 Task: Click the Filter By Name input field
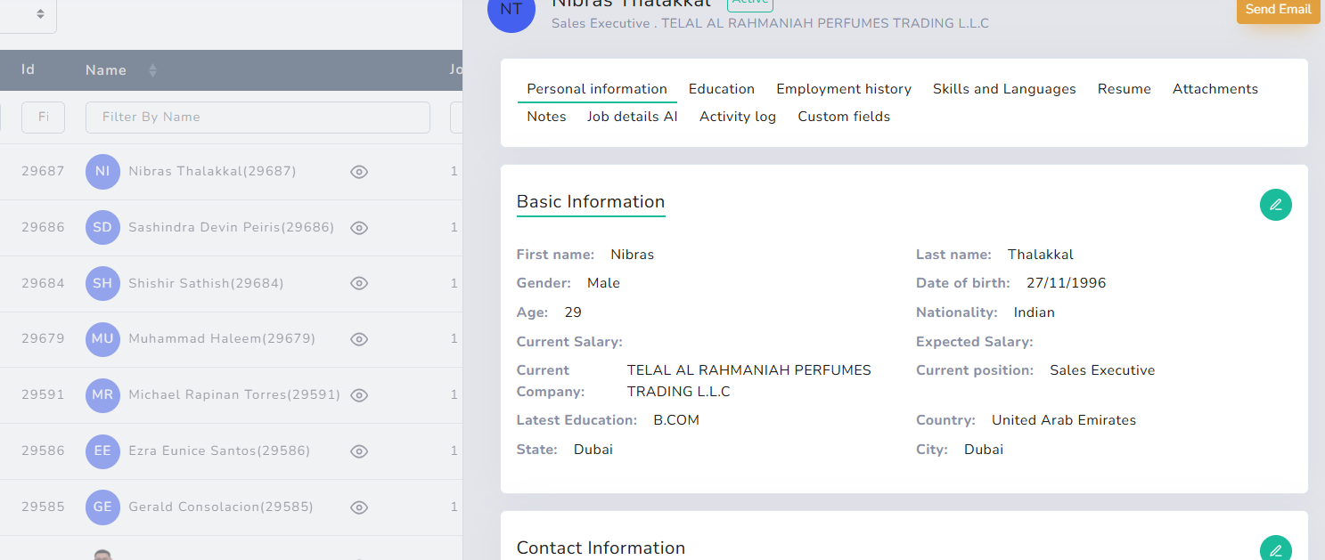click(x=258, y=117)
